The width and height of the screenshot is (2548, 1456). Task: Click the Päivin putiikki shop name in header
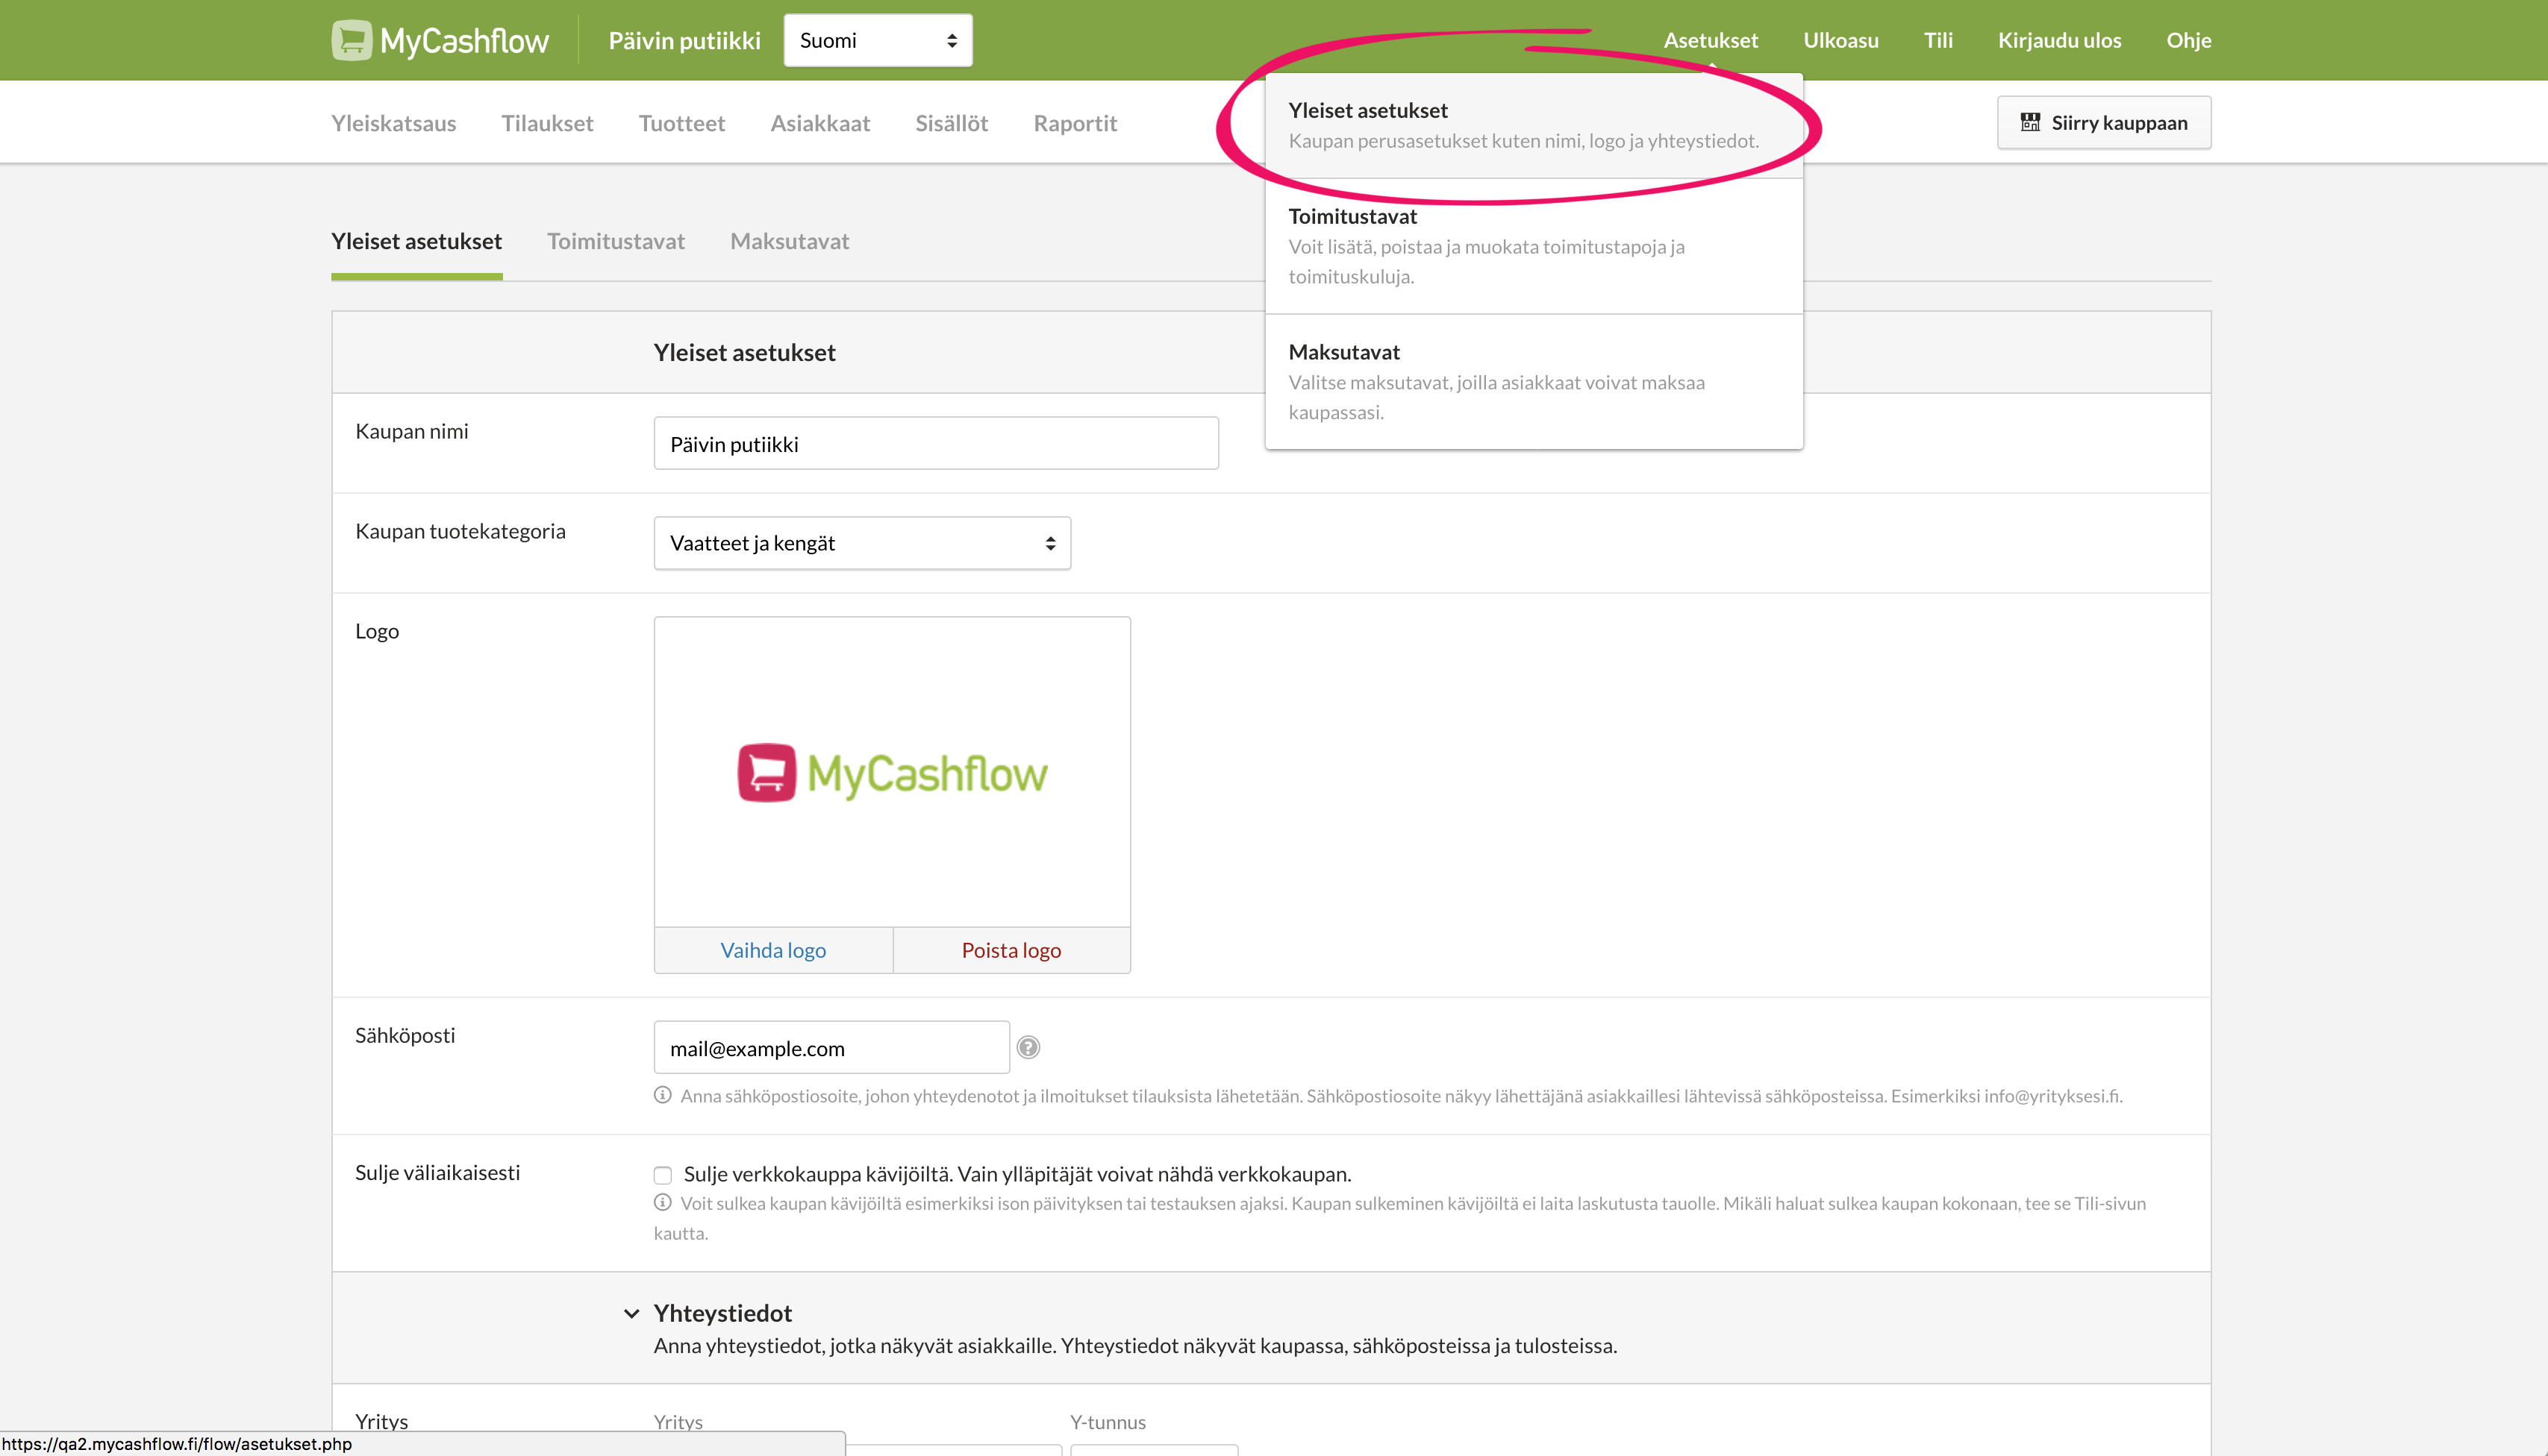(684, 40)
